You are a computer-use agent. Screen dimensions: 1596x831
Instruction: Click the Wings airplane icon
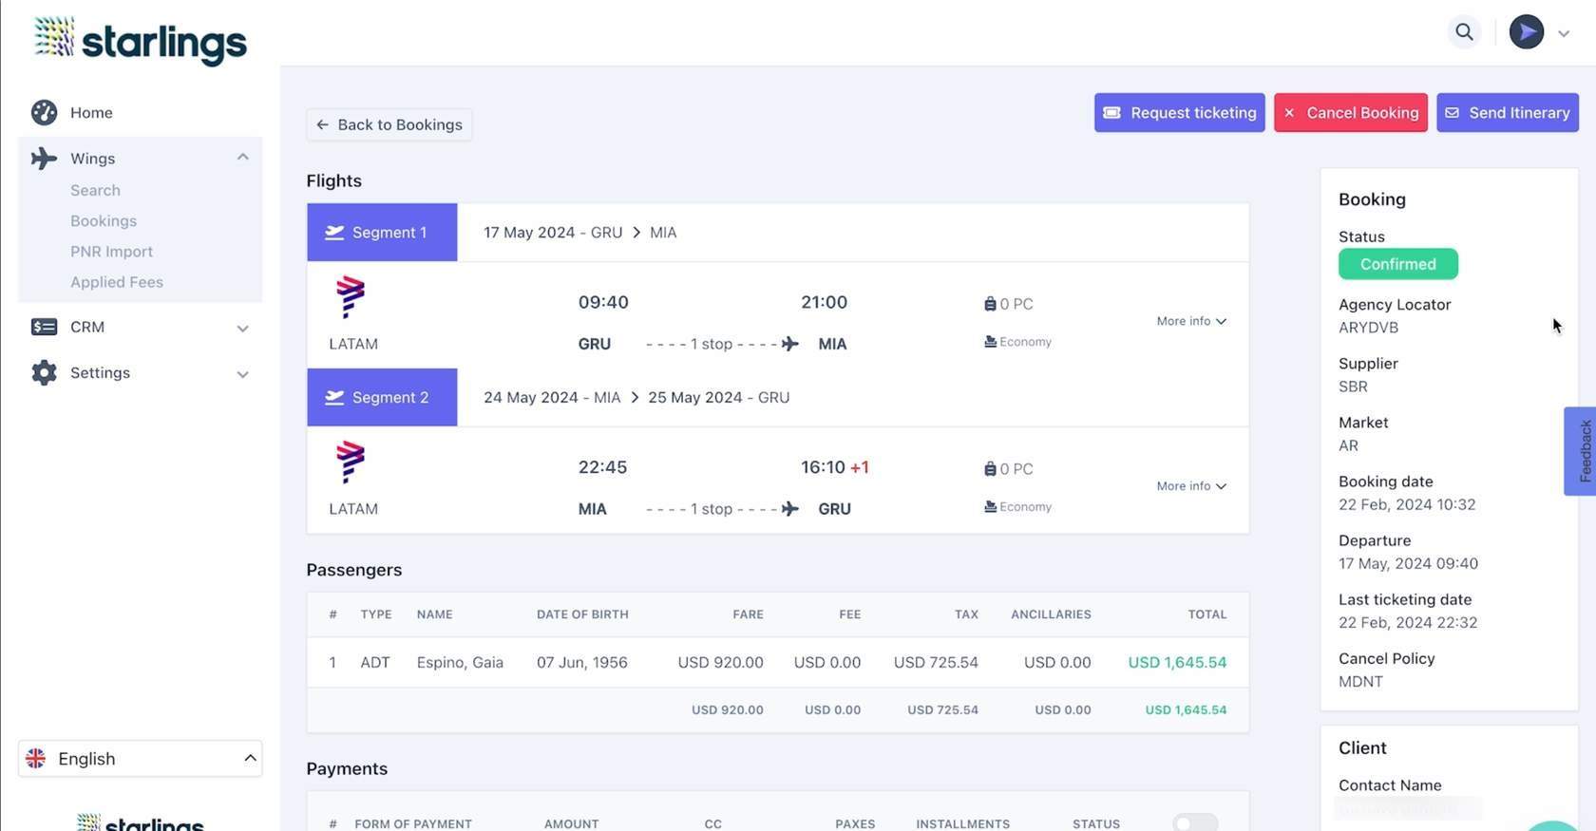click(44, 159)
